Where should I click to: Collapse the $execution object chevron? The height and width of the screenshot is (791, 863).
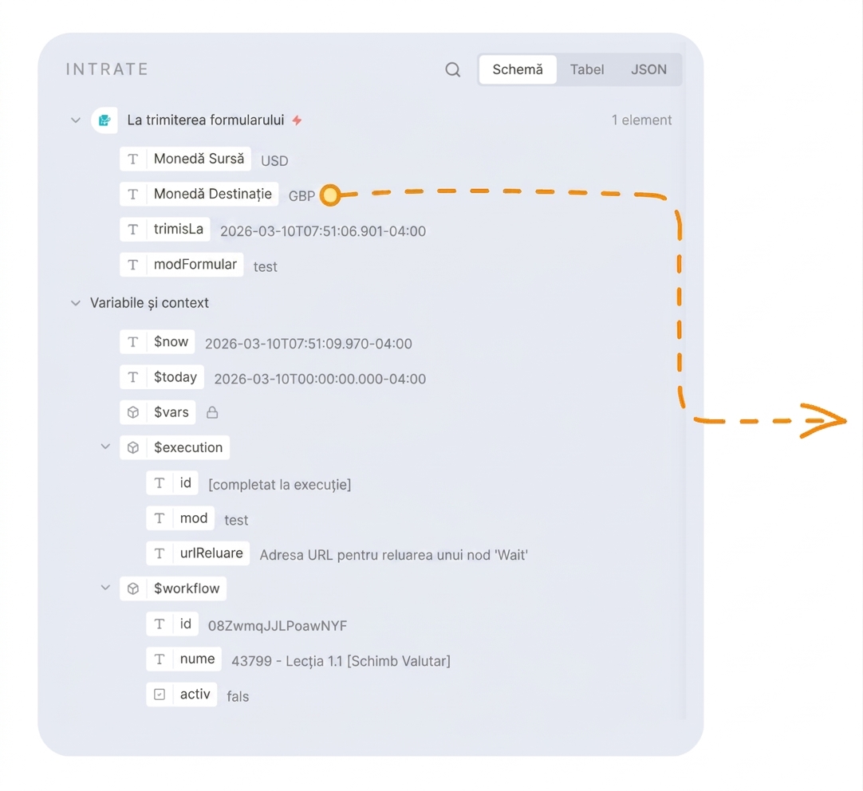[x=105, y=447]
